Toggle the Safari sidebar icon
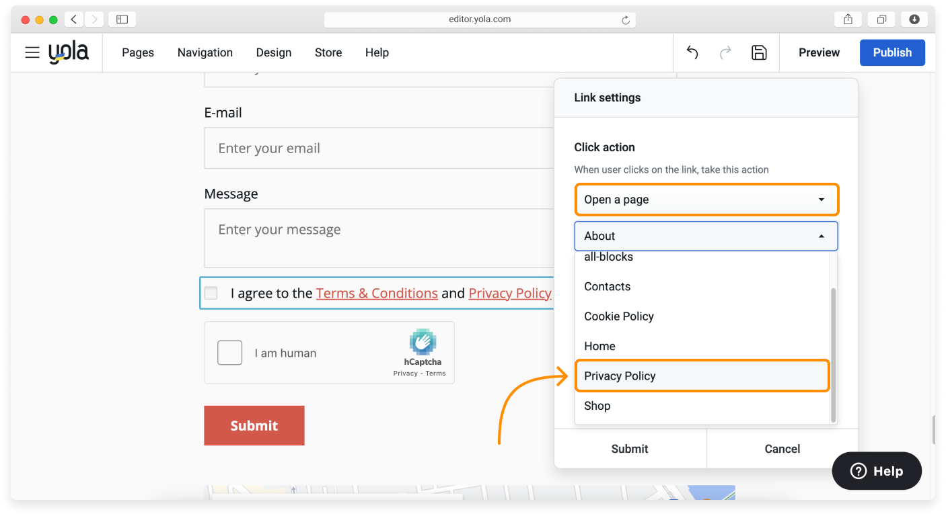The image size is (946, 516). (x=122, y=19)
